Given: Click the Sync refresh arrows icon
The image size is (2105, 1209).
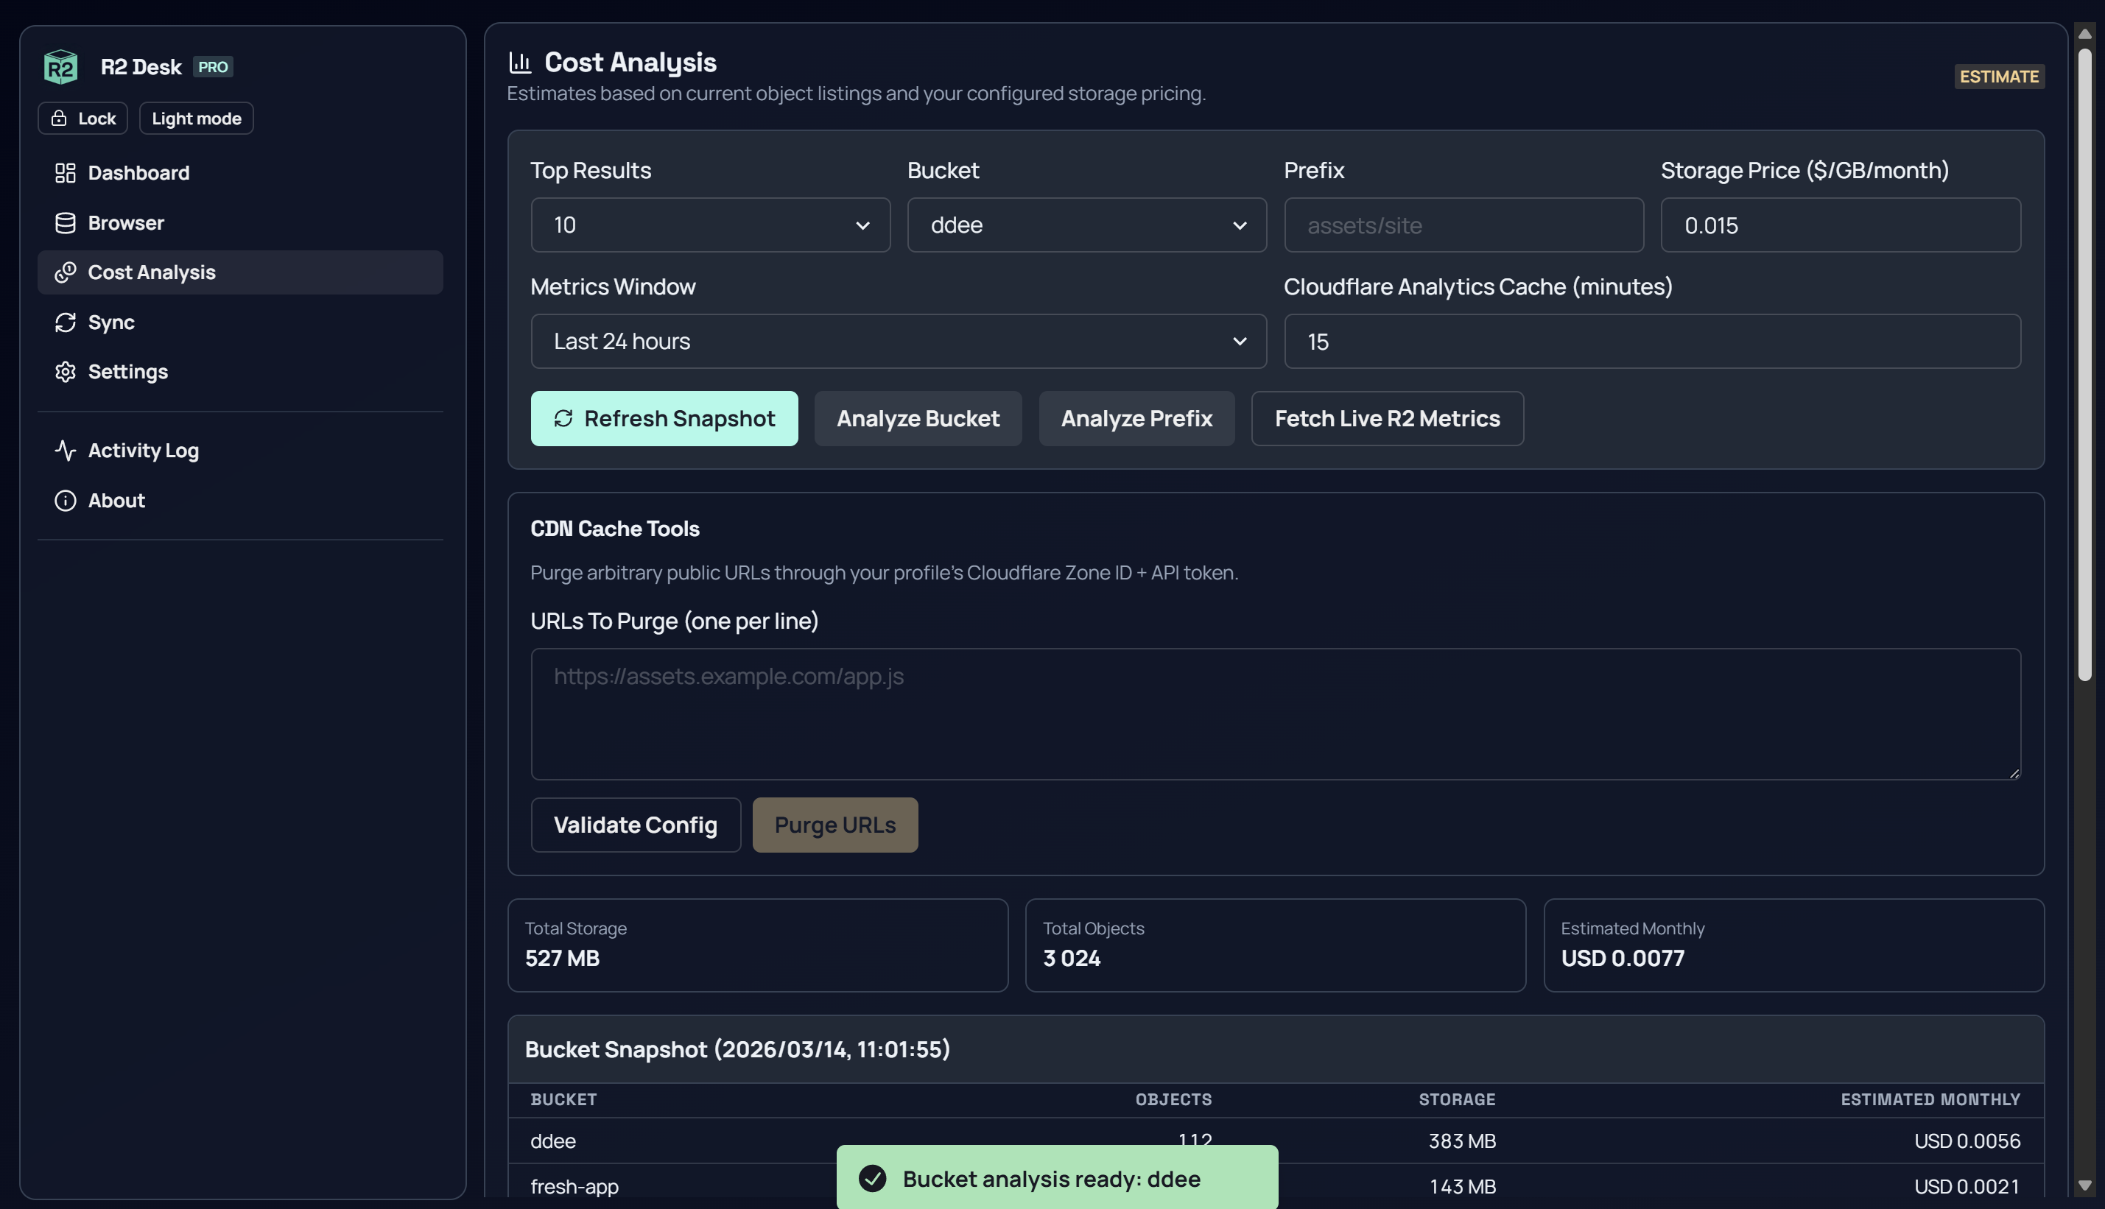Looking at the screenshot, I should pos(66,322).
